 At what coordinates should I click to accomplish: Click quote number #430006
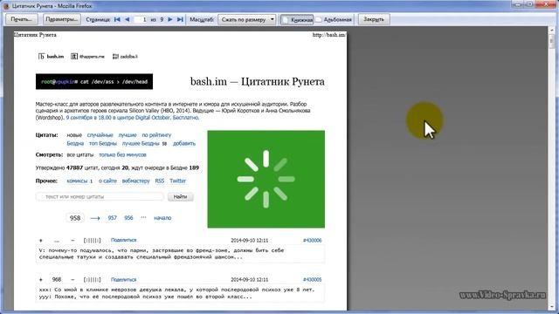tap(313, 241)
